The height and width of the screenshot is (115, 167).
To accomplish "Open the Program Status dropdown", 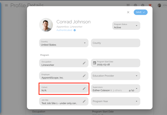I will 126,26.
